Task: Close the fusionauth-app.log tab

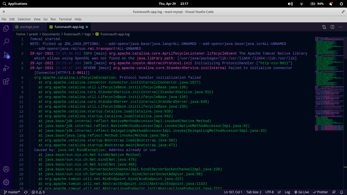Action: click(87, 27)
